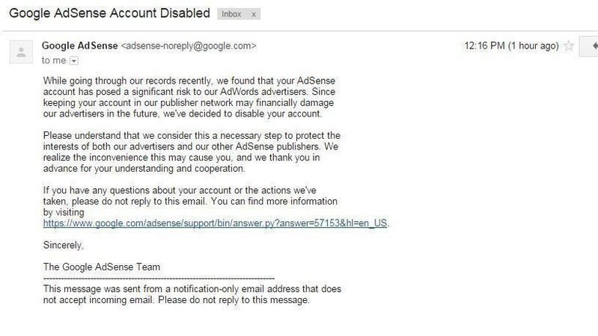Viewport: 598px width, 336px height.
Task: Click the sender's profile avatar icon
Action: [x=22, y=52]
